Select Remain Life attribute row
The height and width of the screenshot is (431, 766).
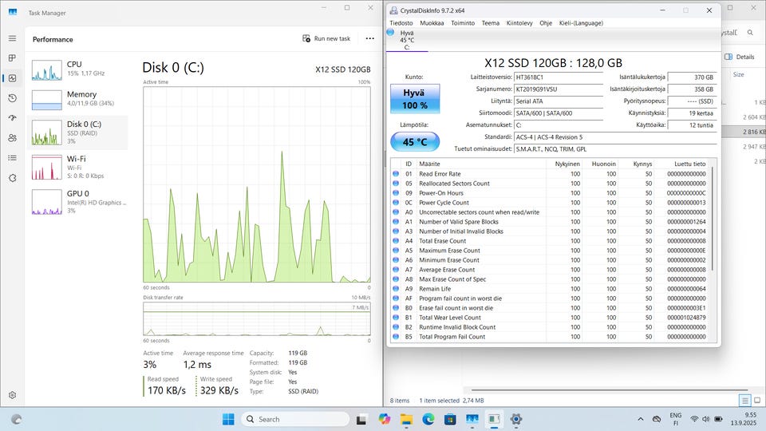(x=550, y=289)
